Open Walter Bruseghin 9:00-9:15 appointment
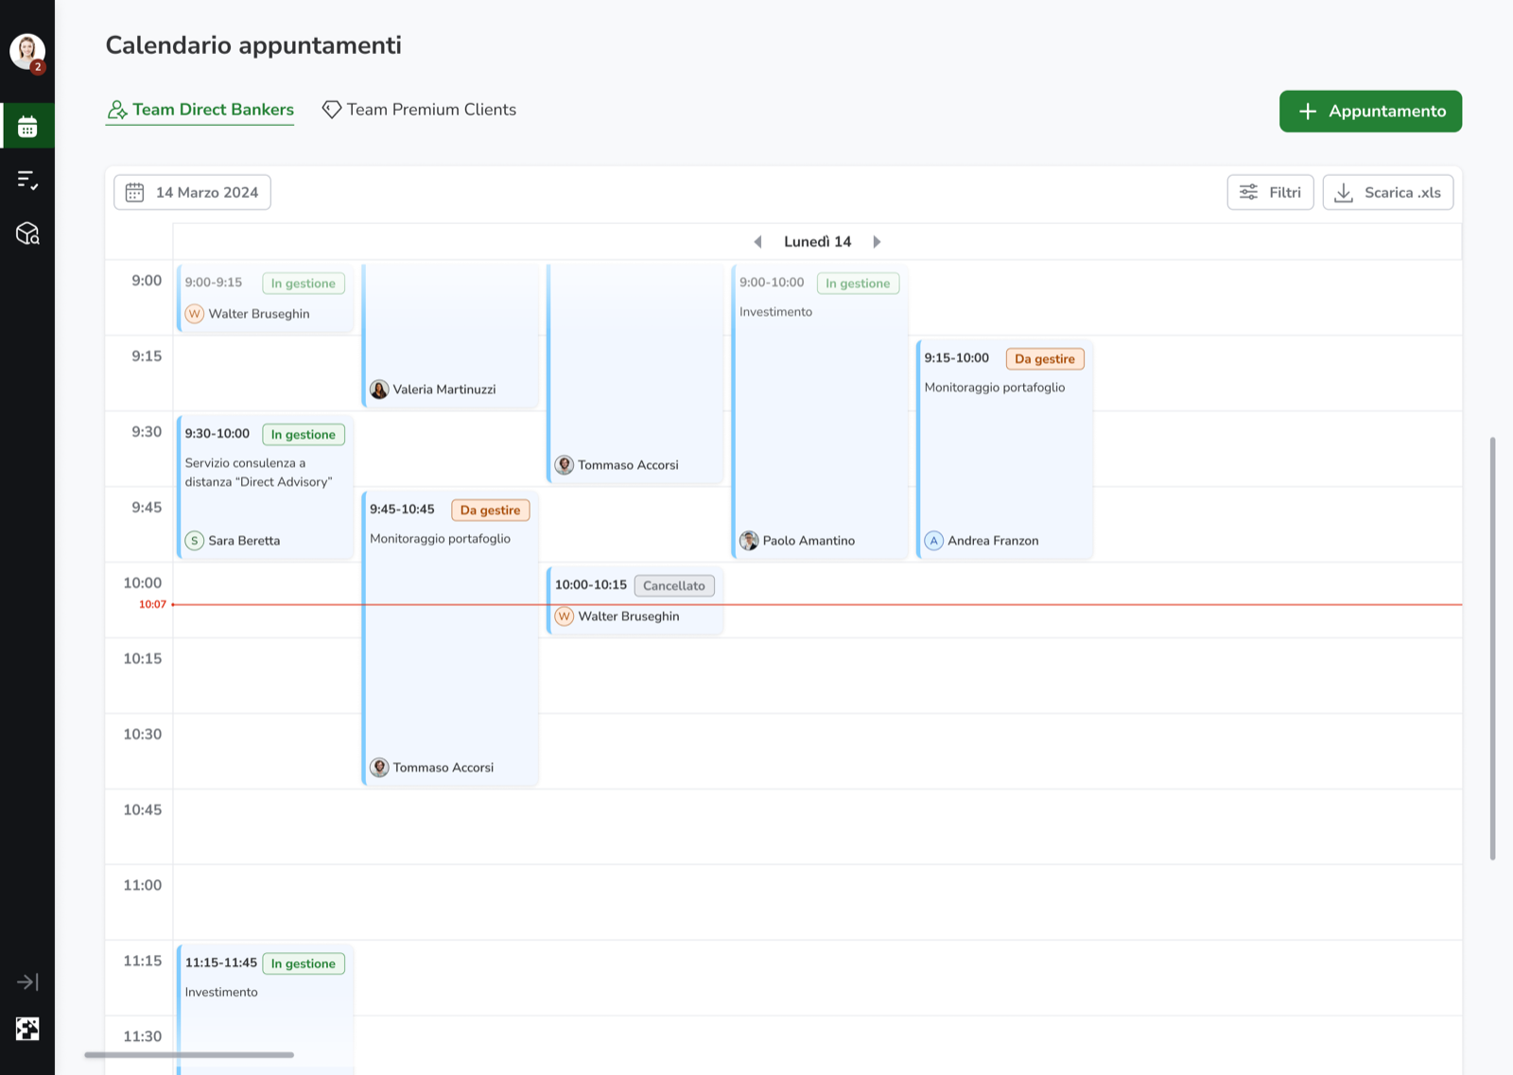1513x1075 pixels. click(x=266, y=298)
